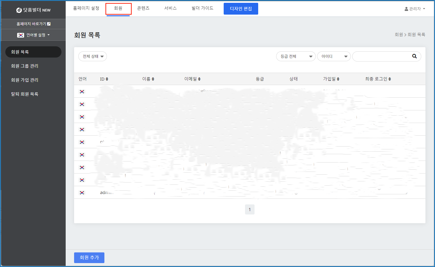The width and height of the screenshot is (435, 267).
Task: Click the member search text field
Action: 382,56
